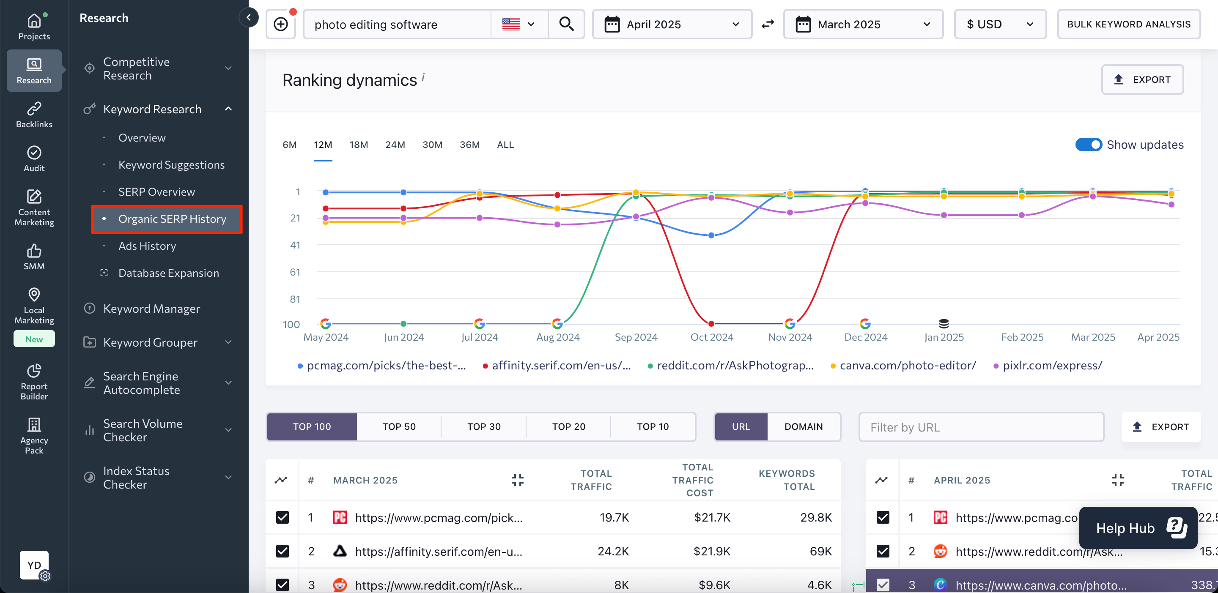Collapse the Research side panel arrow

point(248,18)
